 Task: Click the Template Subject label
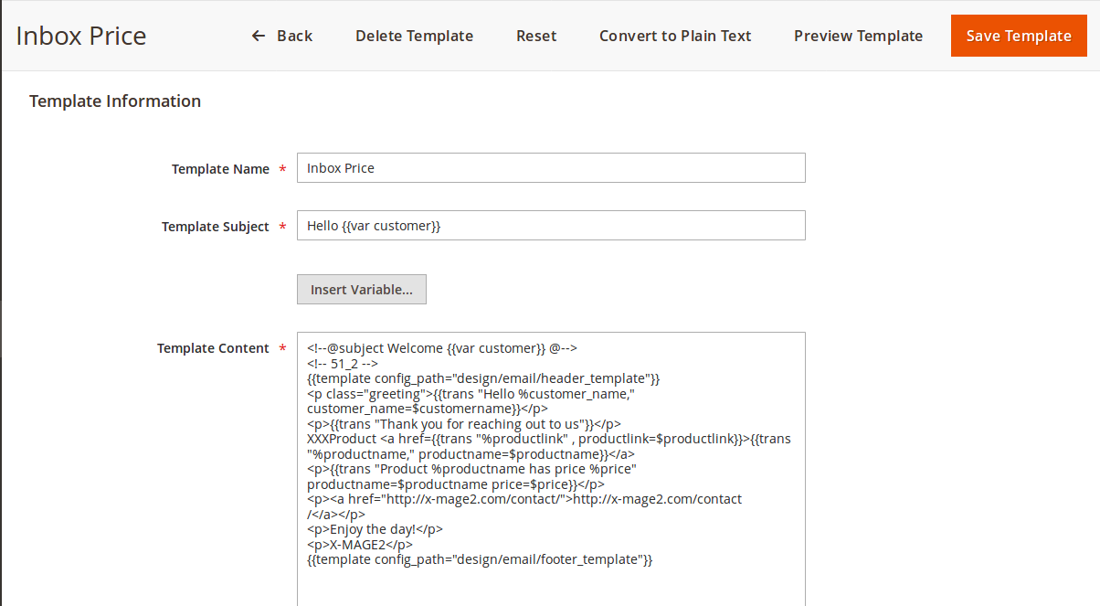click(x=216, y=227)
